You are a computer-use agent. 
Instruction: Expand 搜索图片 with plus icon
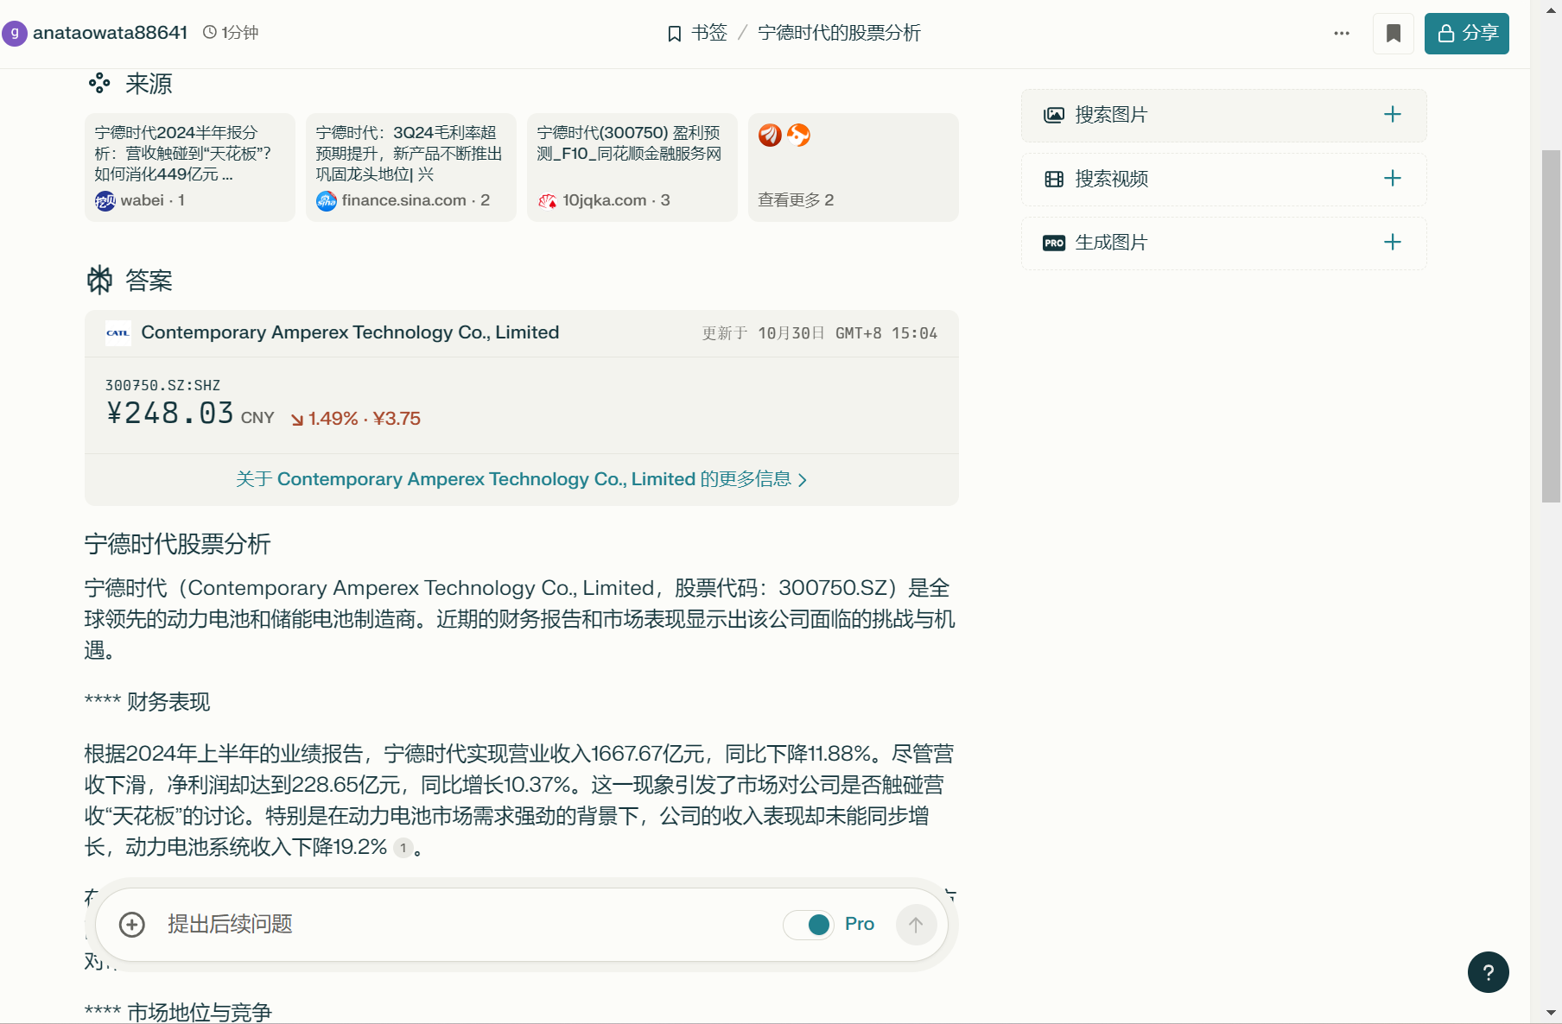[x=1392, y=115]
